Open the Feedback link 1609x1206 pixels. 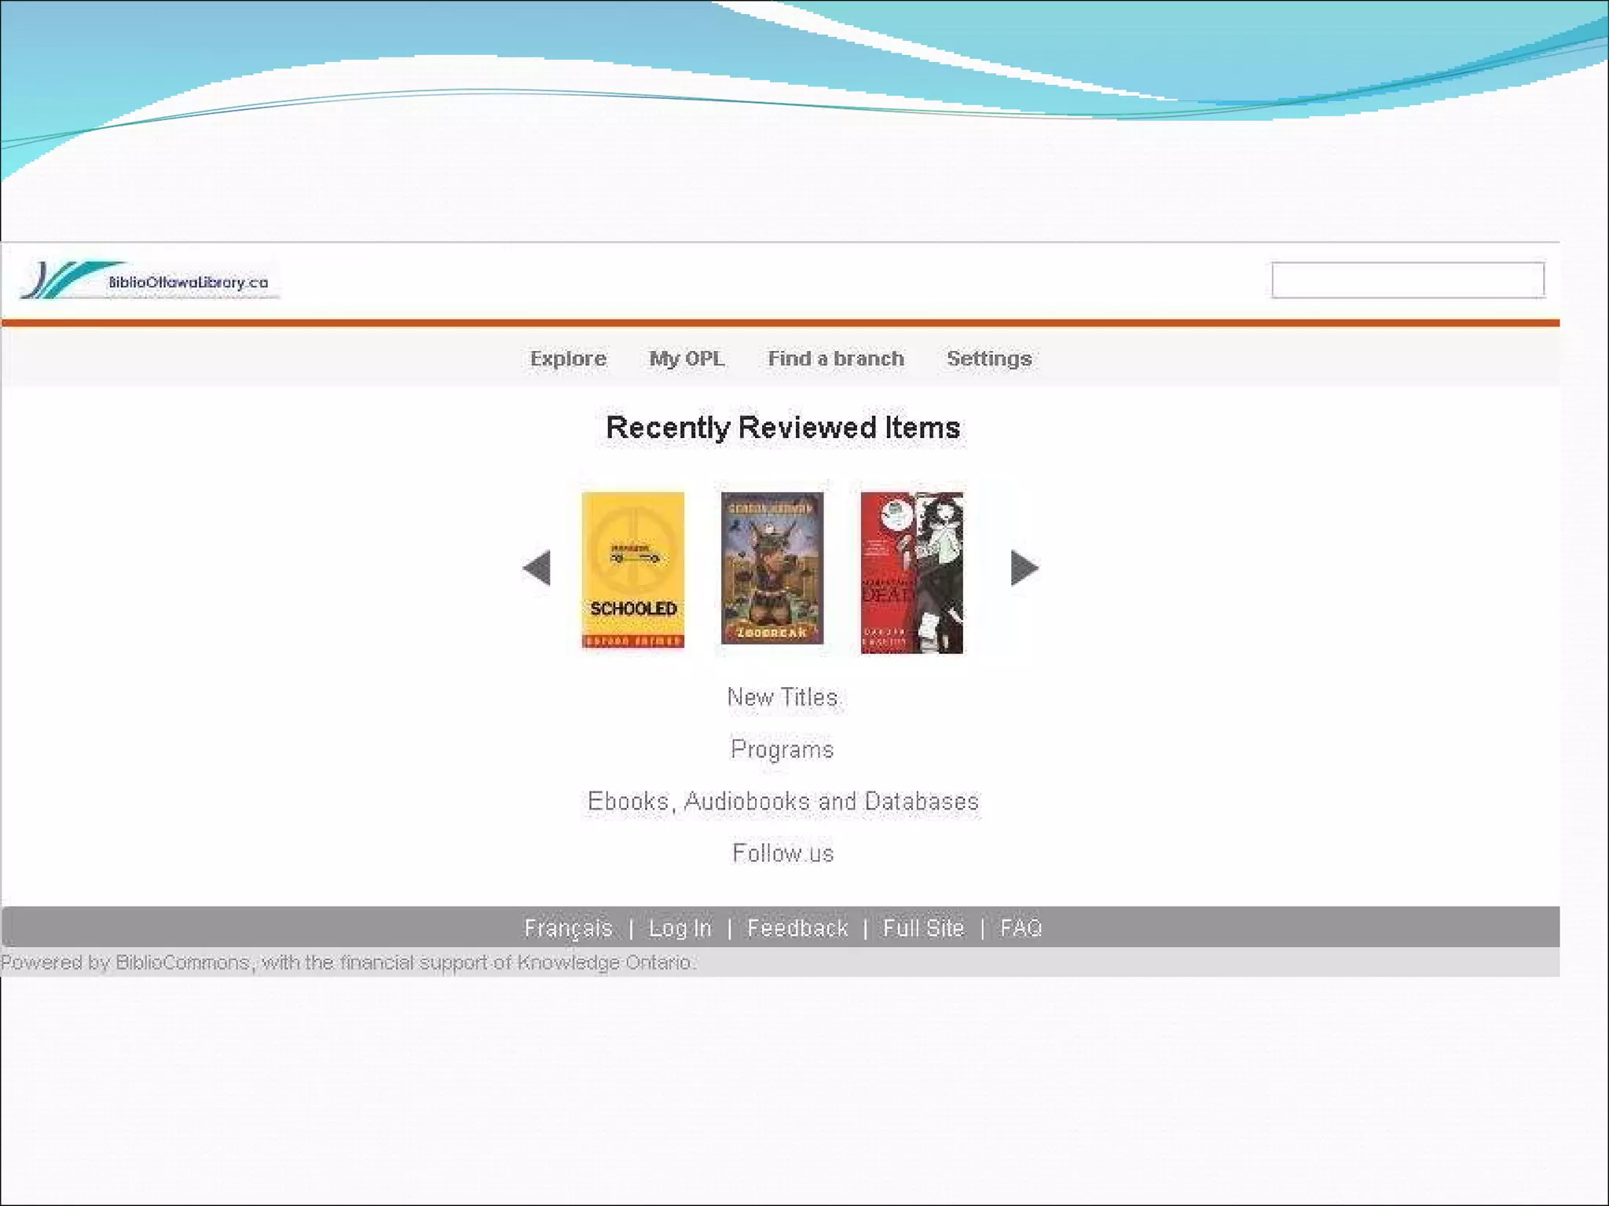pos(797,928)
